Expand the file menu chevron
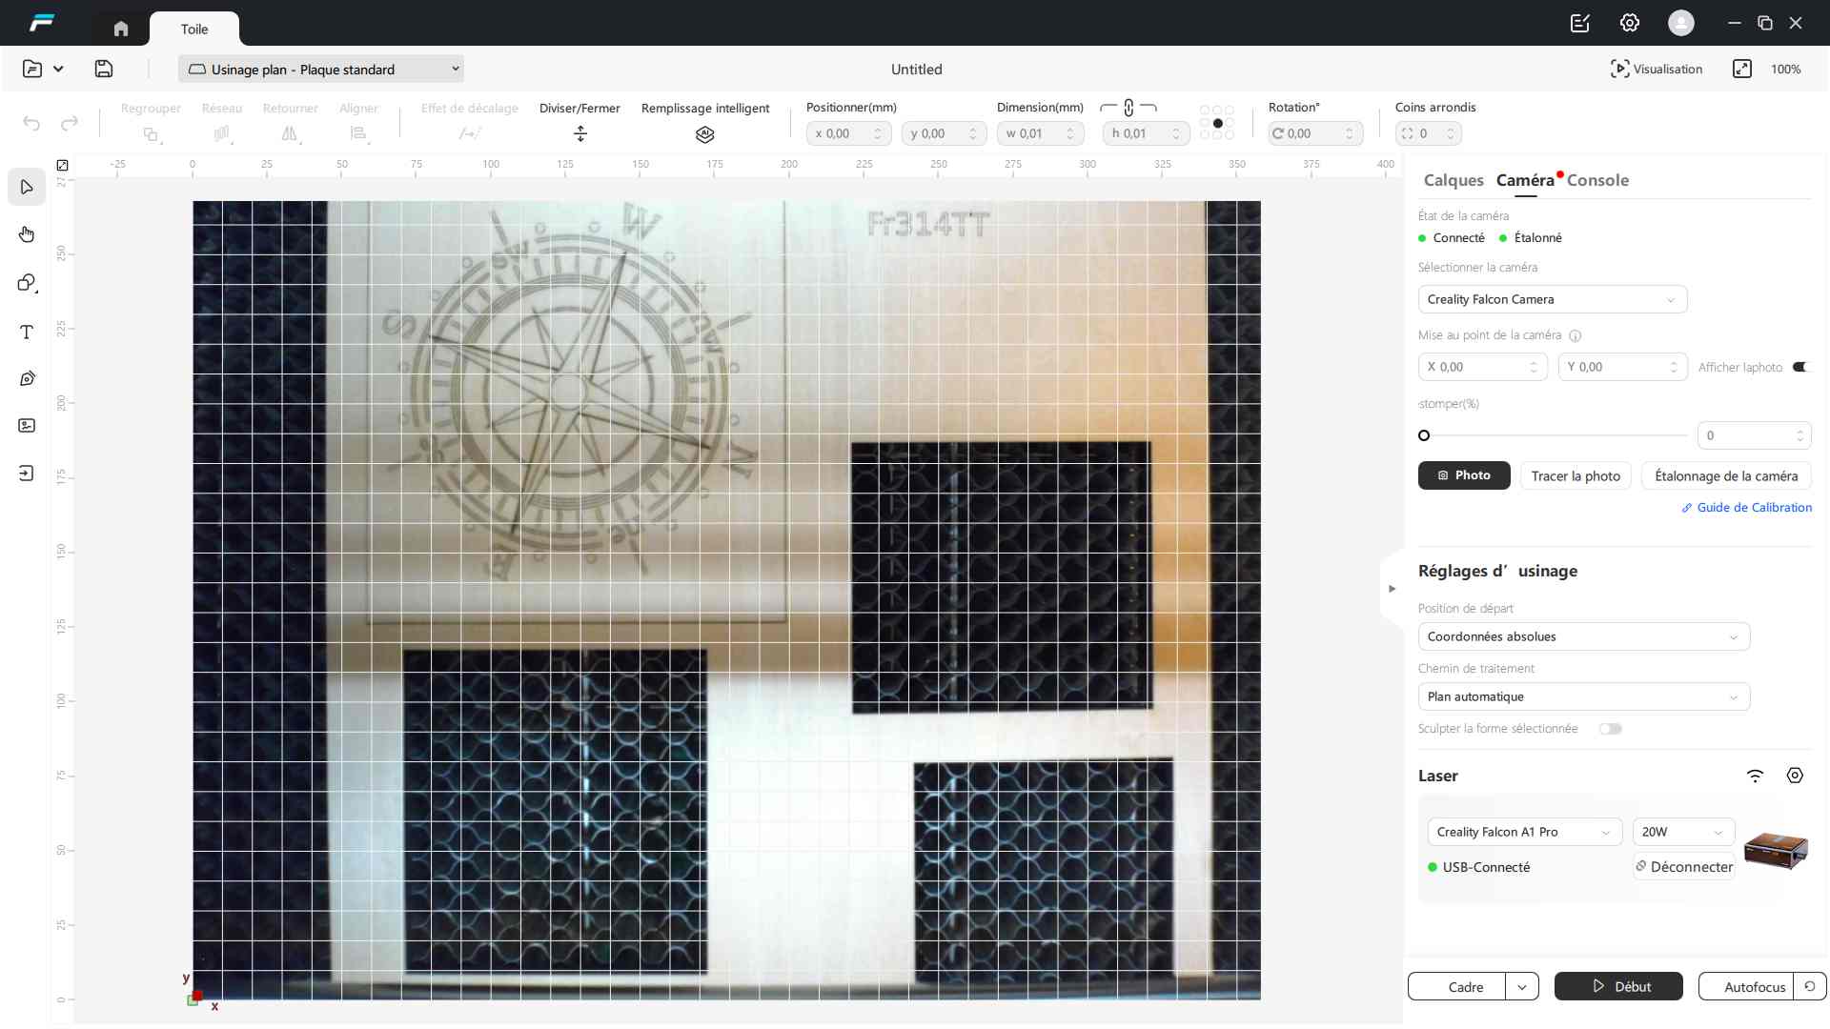The image size is (1830, 1029). [58, 69]
